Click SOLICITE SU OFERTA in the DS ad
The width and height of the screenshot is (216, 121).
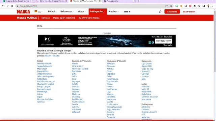163,41
